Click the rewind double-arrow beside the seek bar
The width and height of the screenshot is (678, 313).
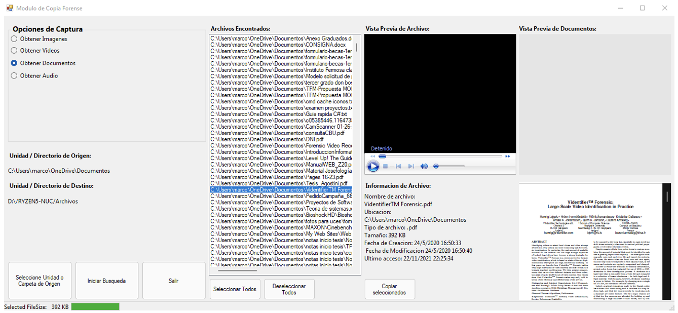[372, 156]
